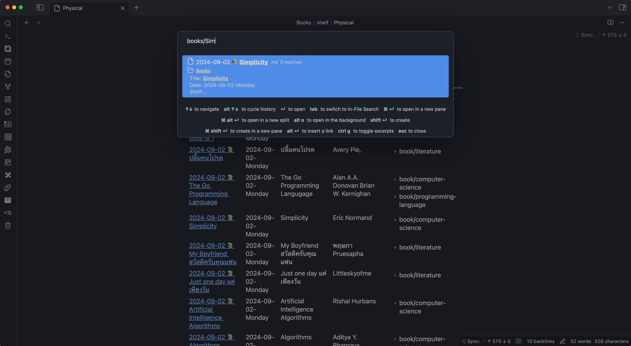Open the graph view icon

pyautogui.click(x=8, y=87)
